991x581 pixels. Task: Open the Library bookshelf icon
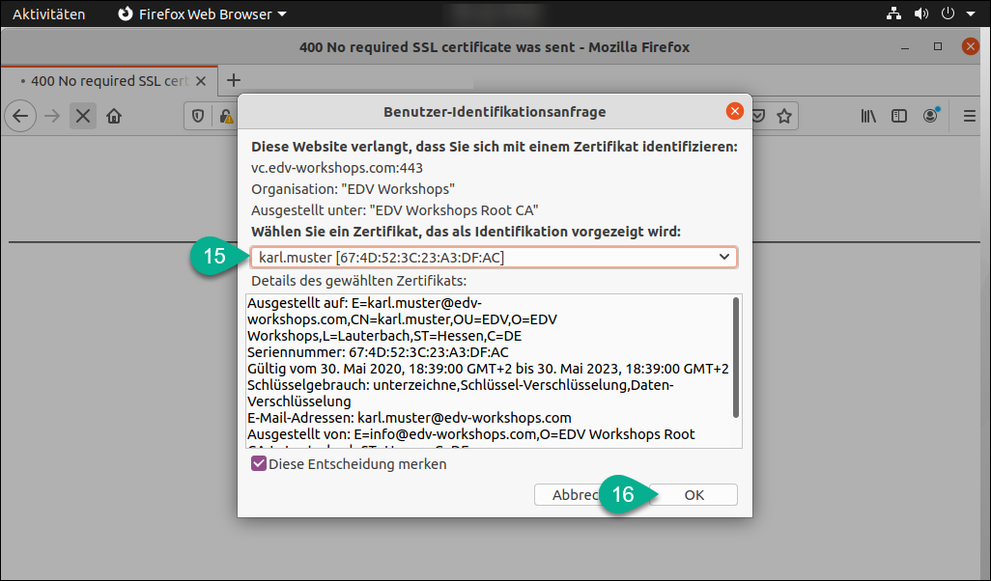868,116
